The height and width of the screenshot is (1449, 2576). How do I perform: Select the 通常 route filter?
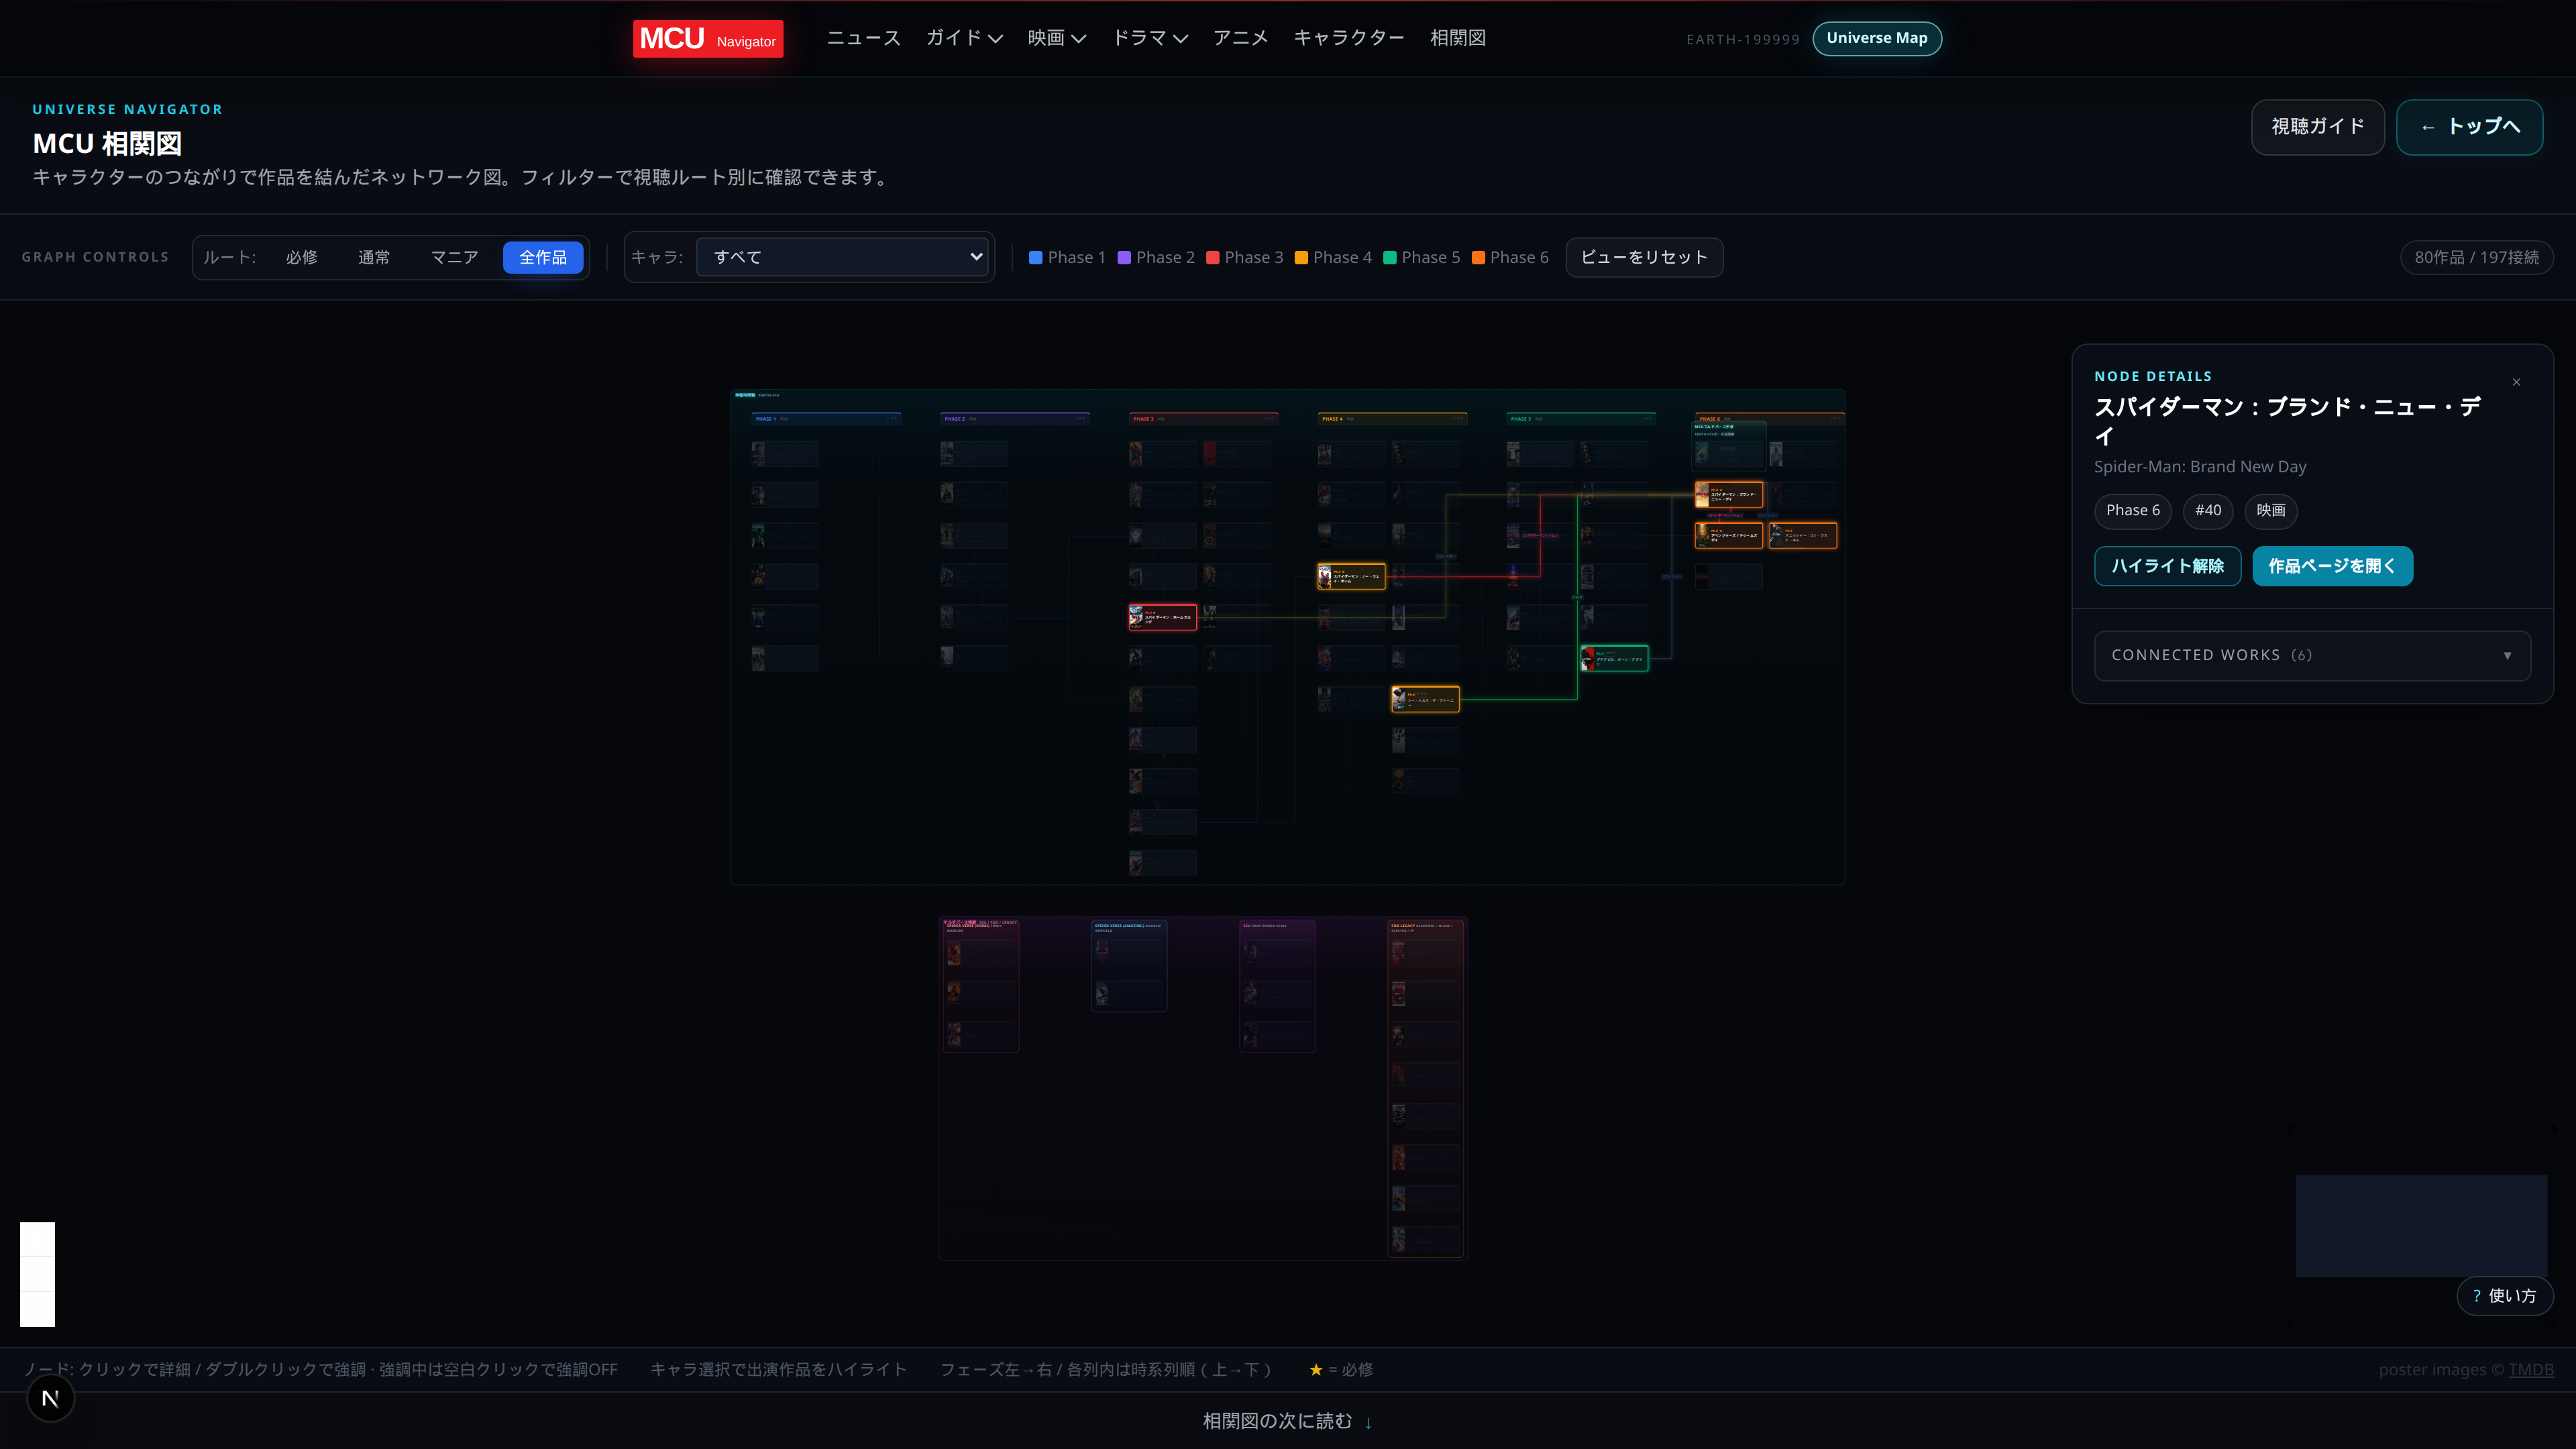pos(374,257)
